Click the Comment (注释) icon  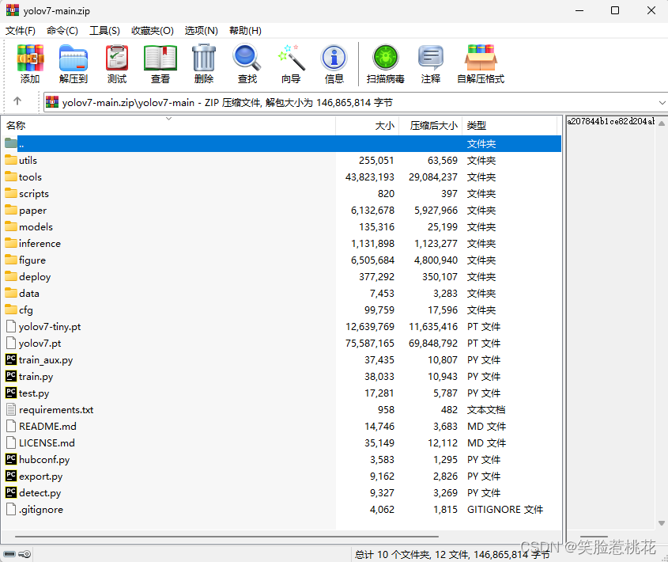coord(431,58)
